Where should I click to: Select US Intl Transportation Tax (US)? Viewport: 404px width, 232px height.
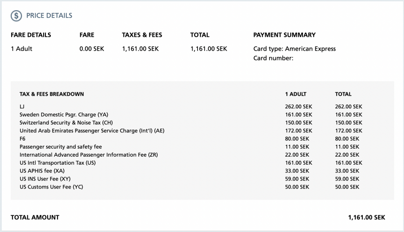click(x=57, y=163)
